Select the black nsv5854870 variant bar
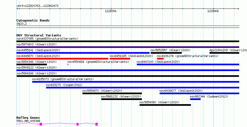The height and width of the screenshot is (127, 247). click(x=112, y=93)
